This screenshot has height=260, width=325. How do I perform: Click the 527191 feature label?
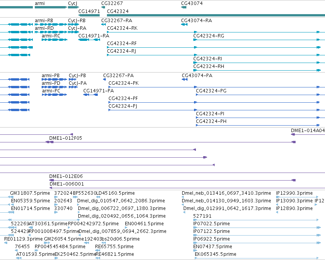(202, 216)
